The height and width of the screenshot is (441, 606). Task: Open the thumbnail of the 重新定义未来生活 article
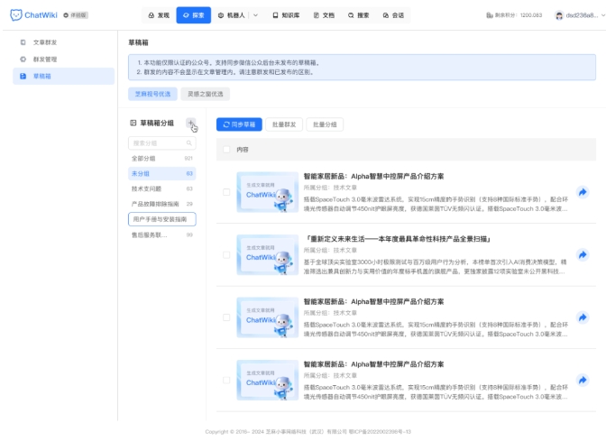pyautogui.click(x=268, y=254)
